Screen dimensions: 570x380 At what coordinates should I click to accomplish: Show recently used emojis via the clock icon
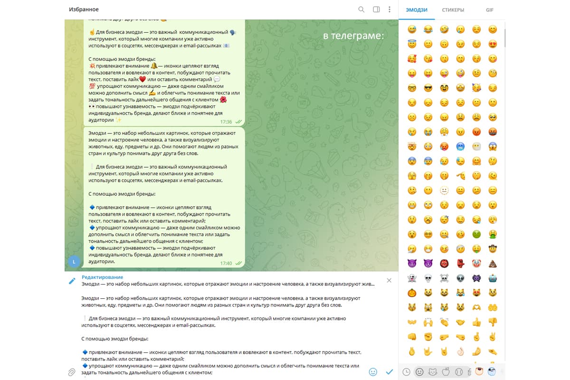(407, 373)
